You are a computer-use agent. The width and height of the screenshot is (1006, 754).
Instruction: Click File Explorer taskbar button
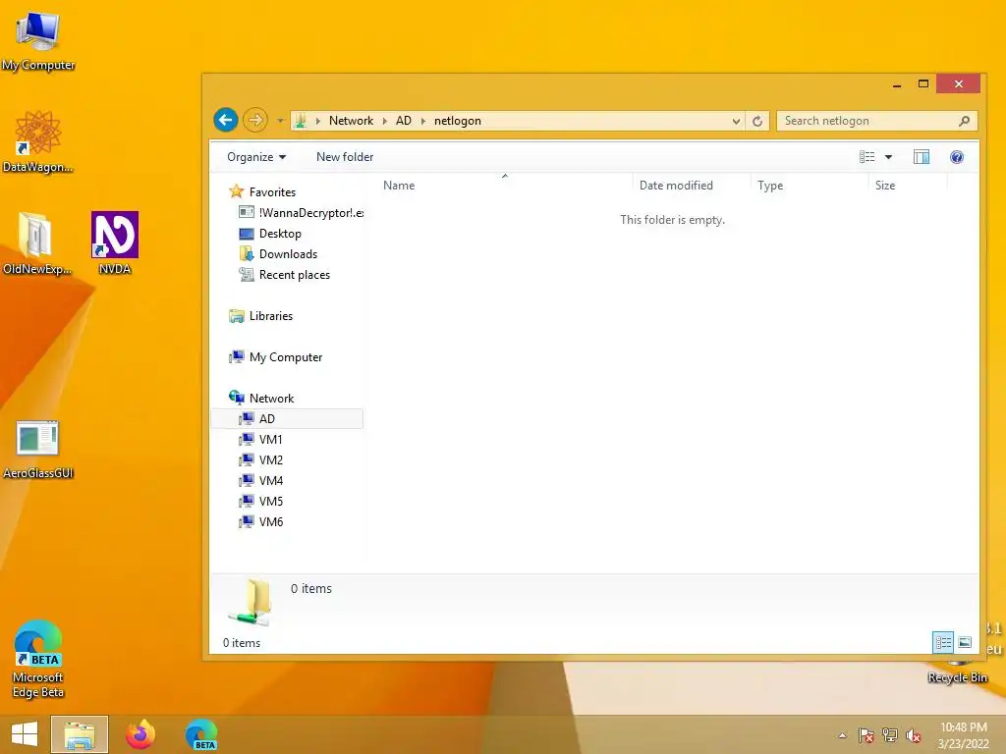point(80,734)
